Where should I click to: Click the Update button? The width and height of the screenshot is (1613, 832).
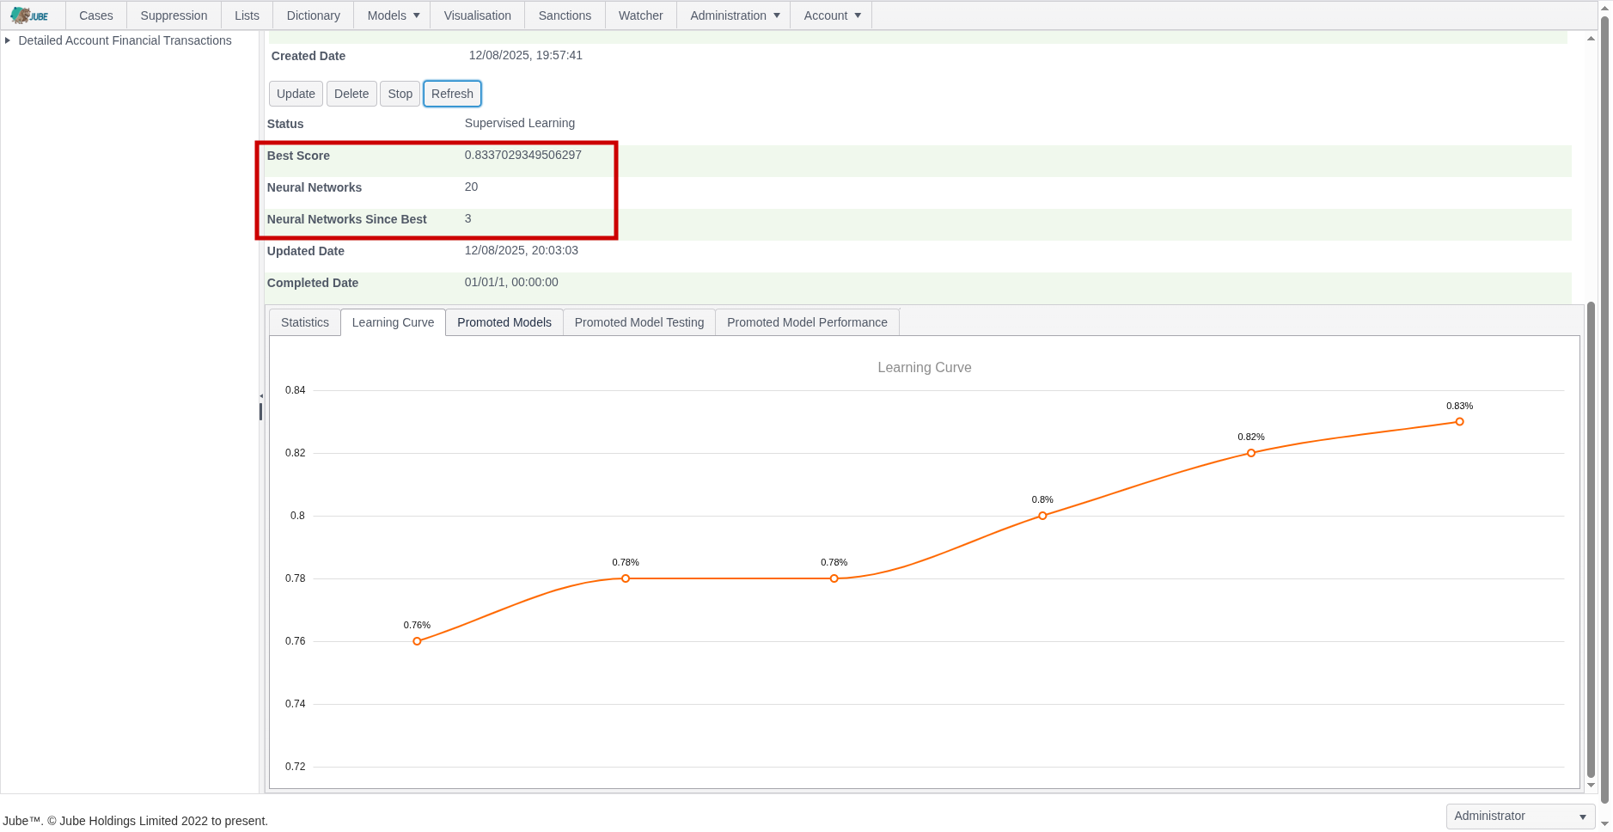296,94
